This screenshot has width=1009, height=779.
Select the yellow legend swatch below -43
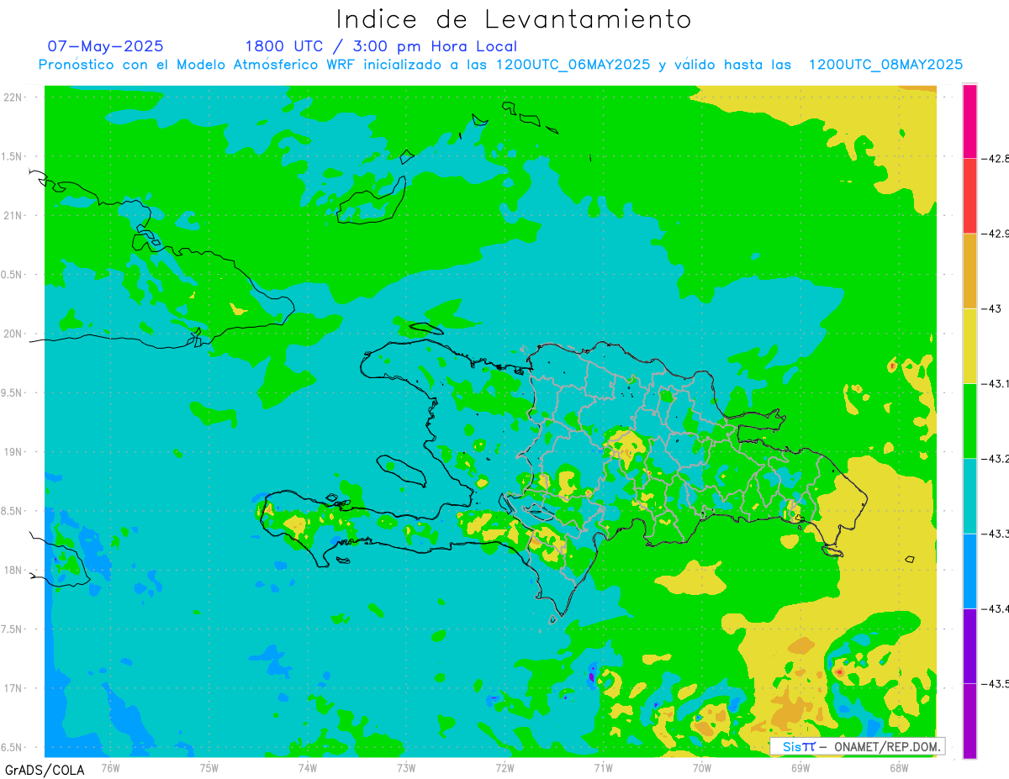click(969, 345)
